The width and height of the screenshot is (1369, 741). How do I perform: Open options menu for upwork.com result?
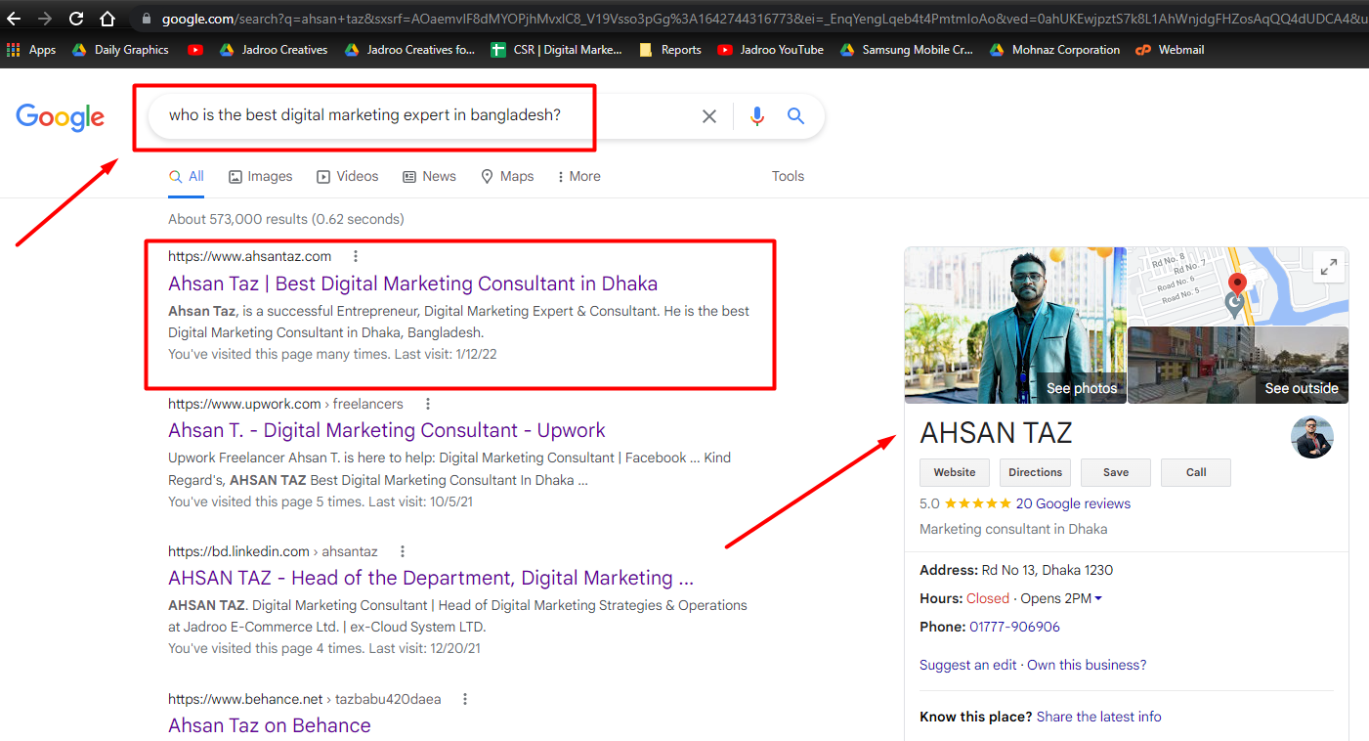(x=427, y=404)
